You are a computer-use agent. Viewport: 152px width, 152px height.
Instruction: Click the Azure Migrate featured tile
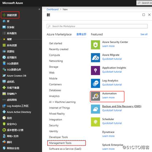[95, 58]
